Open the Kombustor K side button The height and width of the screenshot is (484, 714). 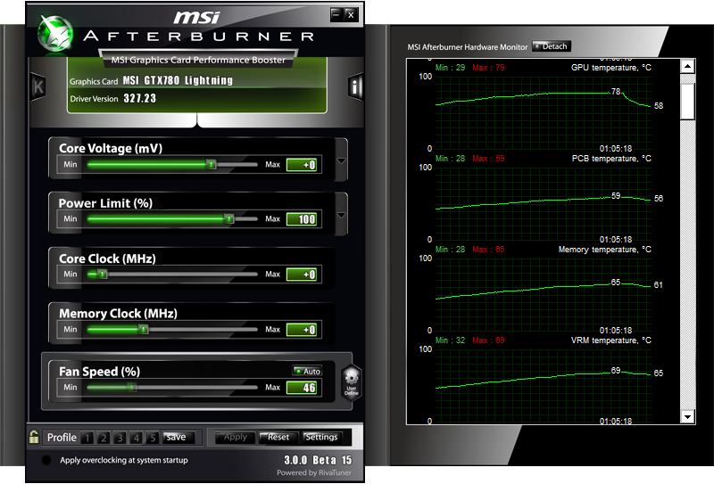click(x=38, y=86)
